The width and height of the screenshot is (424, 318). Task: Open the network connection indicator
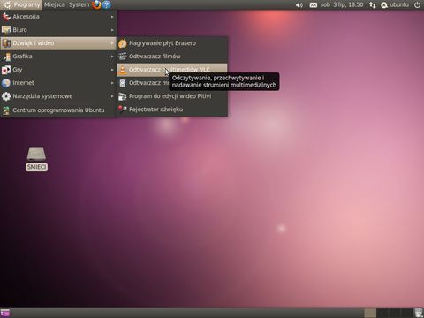(x=373, y=5)
